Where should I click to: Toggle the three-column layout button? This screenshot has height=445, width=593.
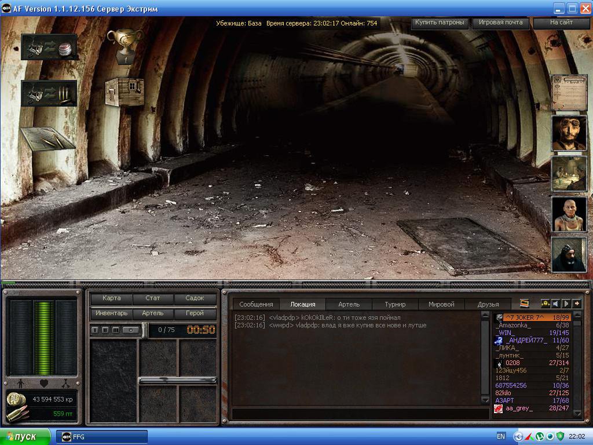coord(116,330)
